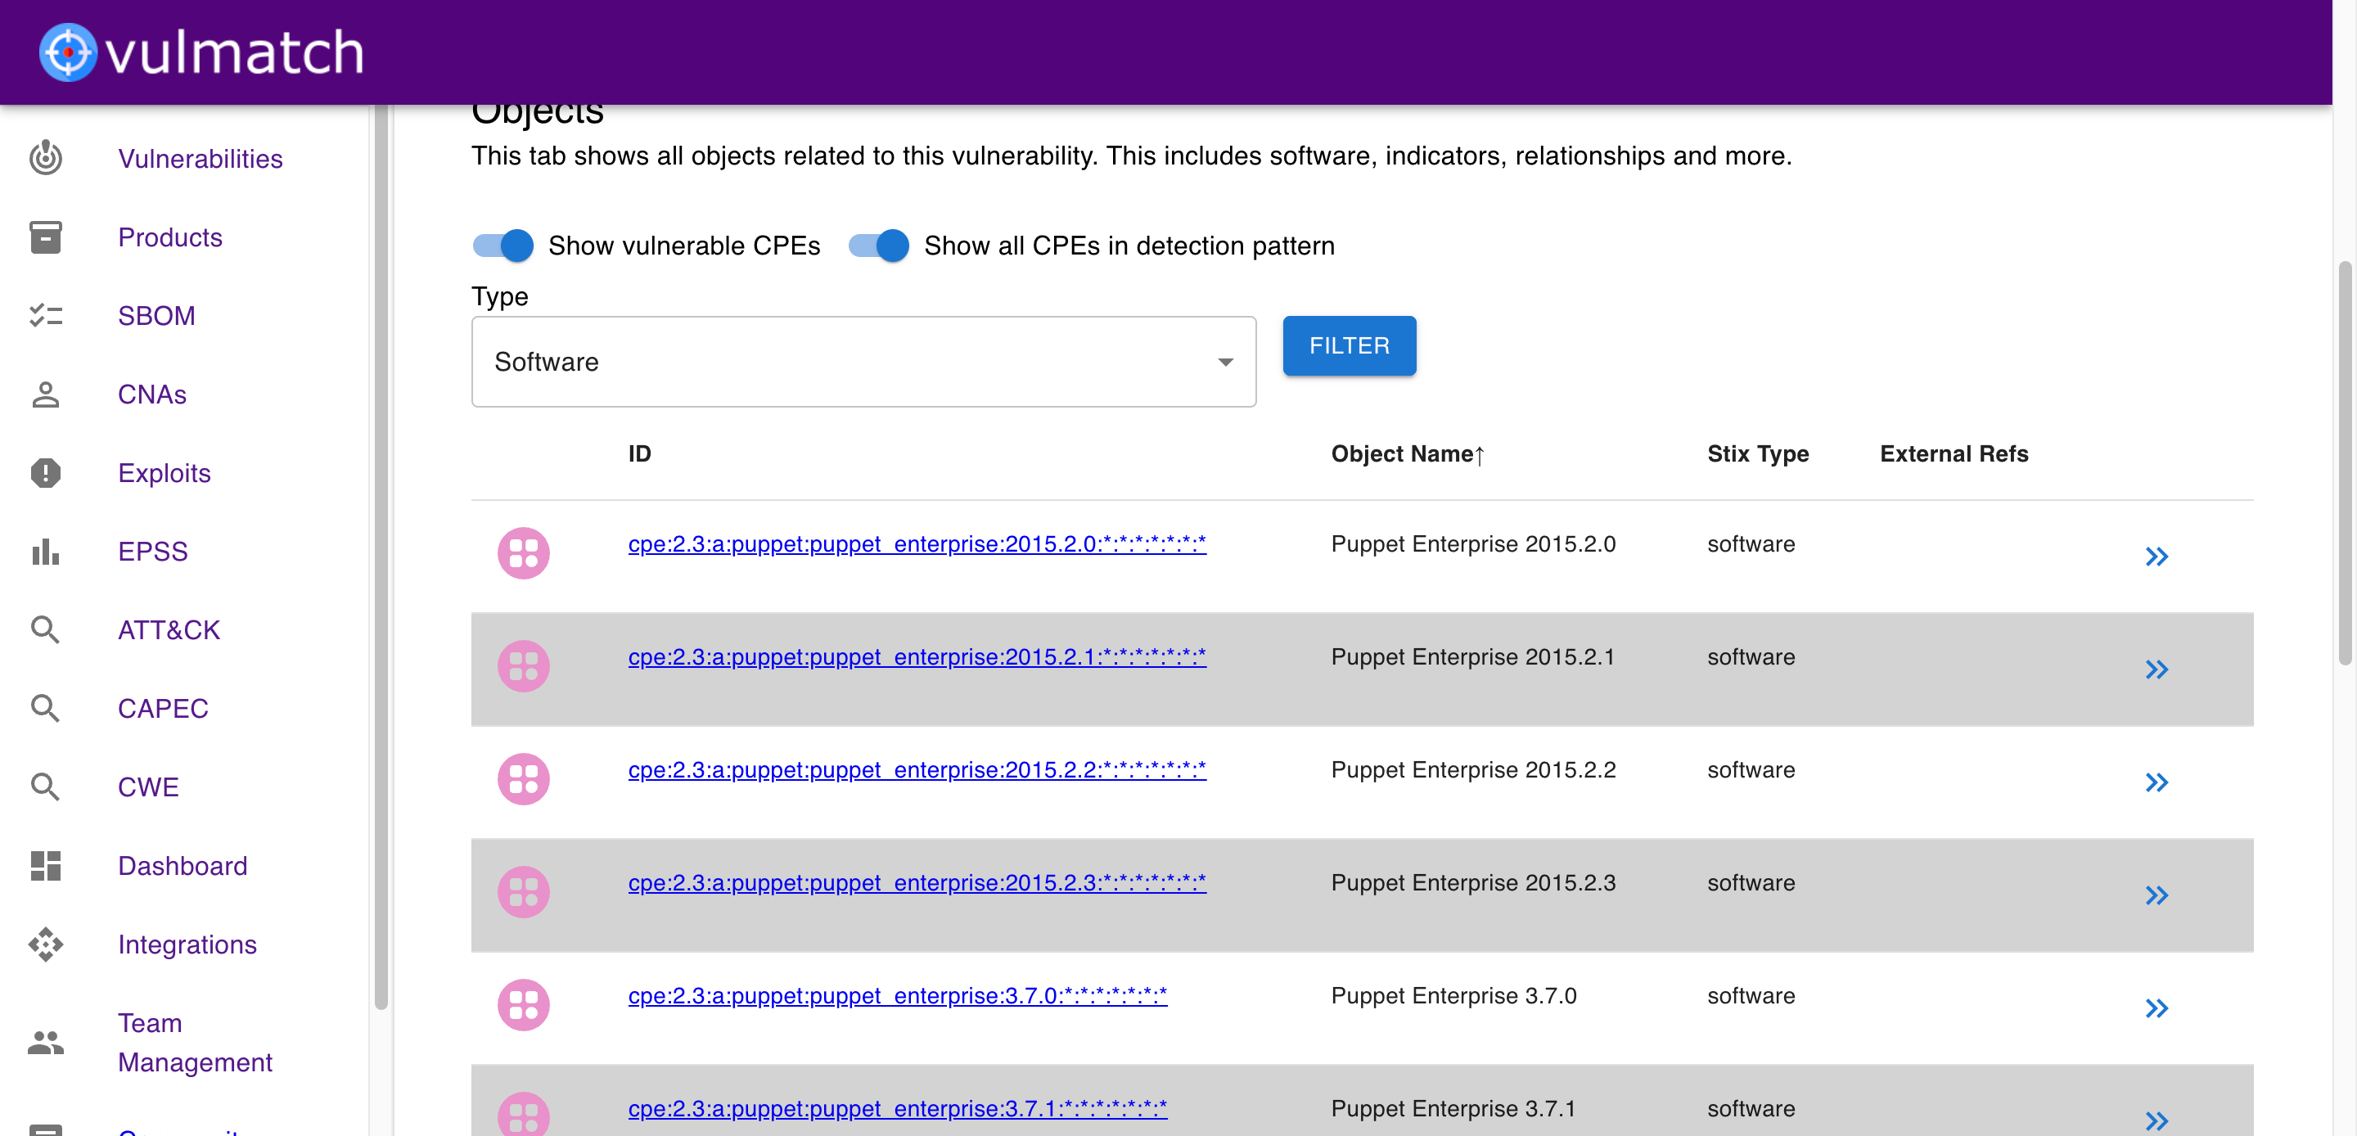Expand the Puppet Enterprise 3.7.0 row chevrons
This screenshot has height=1136, width=2357.
coord(2156,1008)
